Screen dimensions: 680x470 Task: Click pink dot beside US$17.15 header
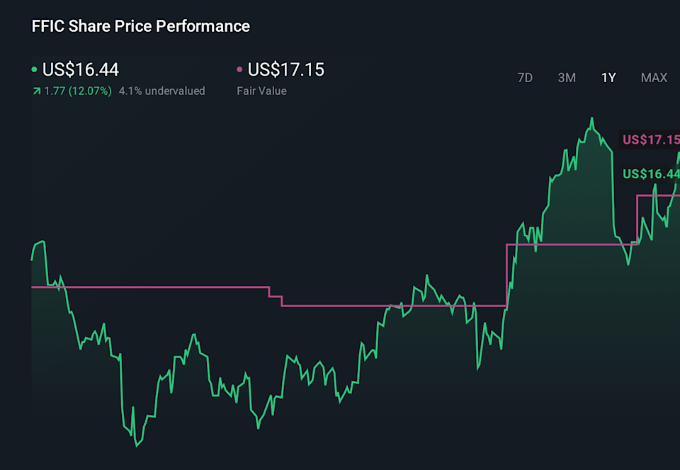click(239, 70)
